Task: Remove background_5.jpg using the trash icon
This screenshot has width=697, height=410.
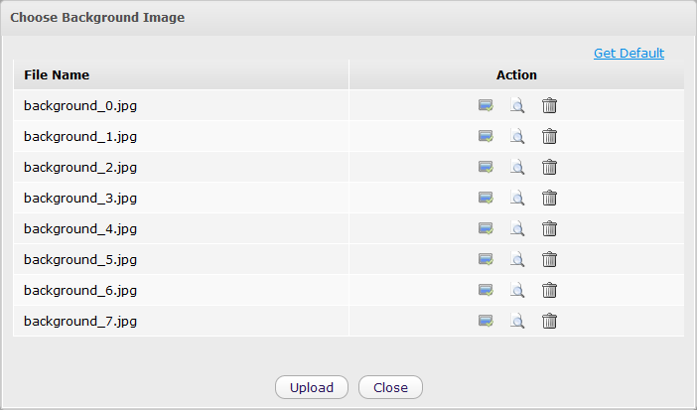Action: [549, 259]
